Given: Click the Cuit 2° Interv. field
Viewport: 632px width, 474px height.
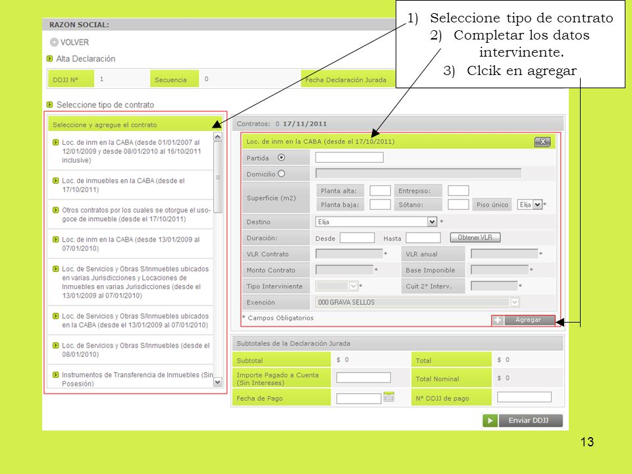Looking at the screenshot, I should (x=494, y=286).
